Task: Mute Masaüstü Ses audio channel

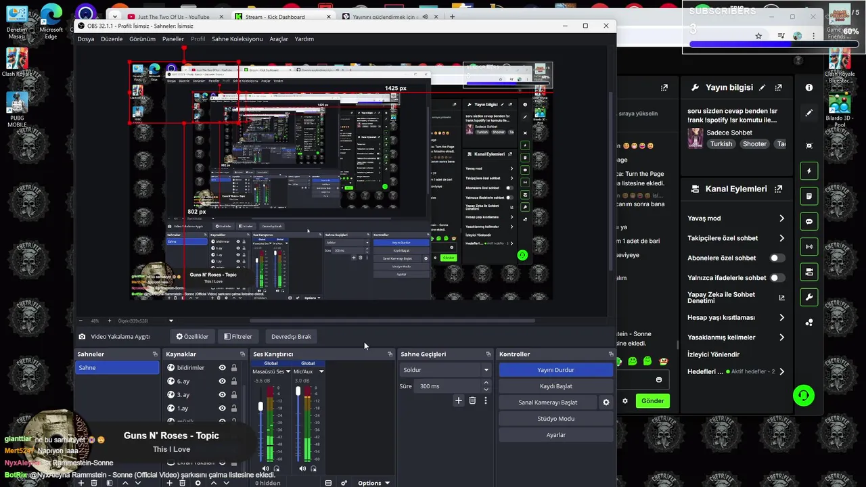Action: click(x=265, y=468)
